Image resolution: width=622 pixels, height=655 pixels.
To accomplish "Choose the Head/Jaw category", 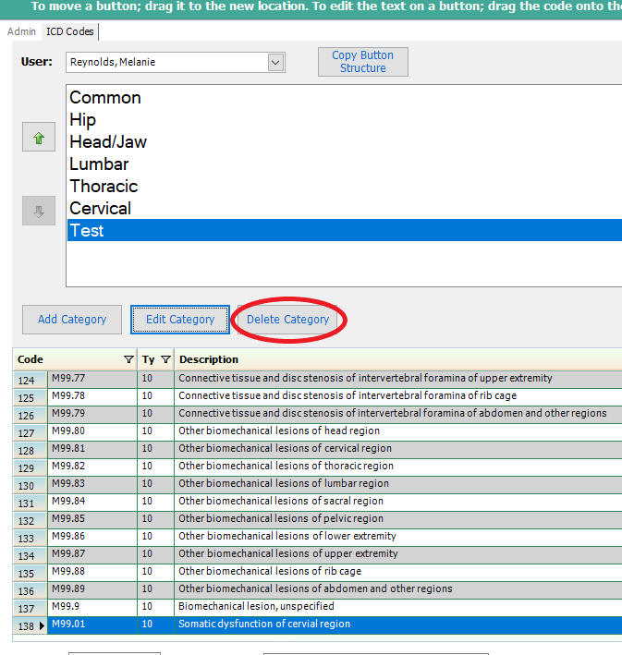I will [108, 142].
